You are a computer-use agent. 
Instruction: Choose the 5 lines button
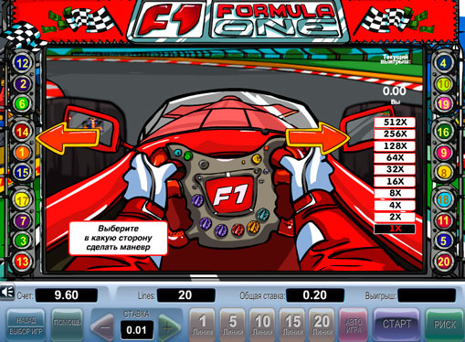[232, 325]
